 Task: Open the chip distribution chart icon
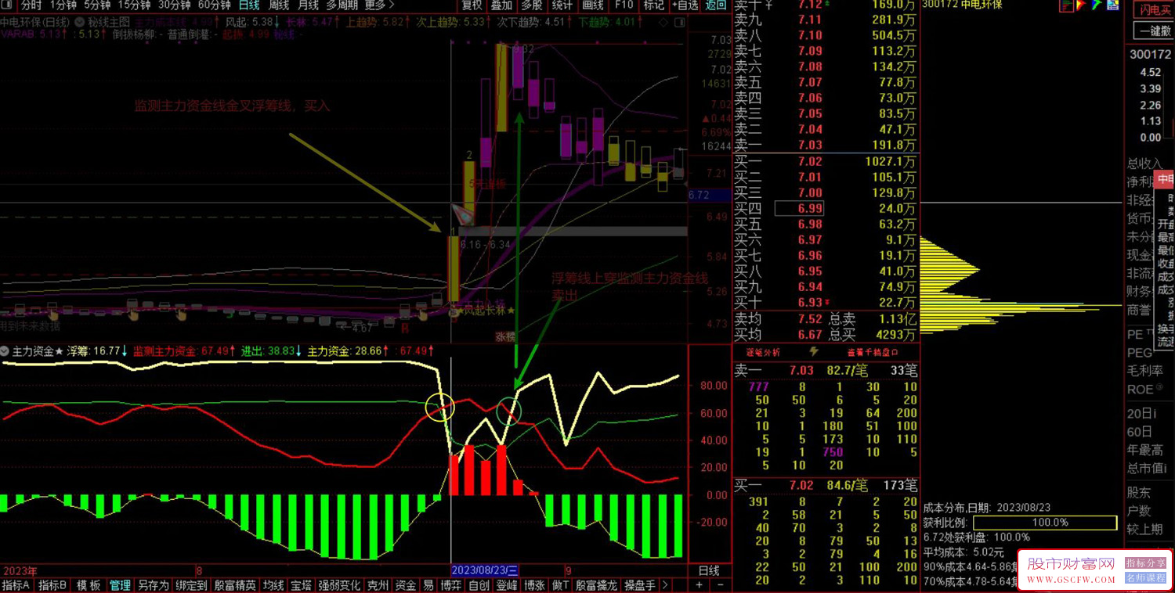[1066, 5]
